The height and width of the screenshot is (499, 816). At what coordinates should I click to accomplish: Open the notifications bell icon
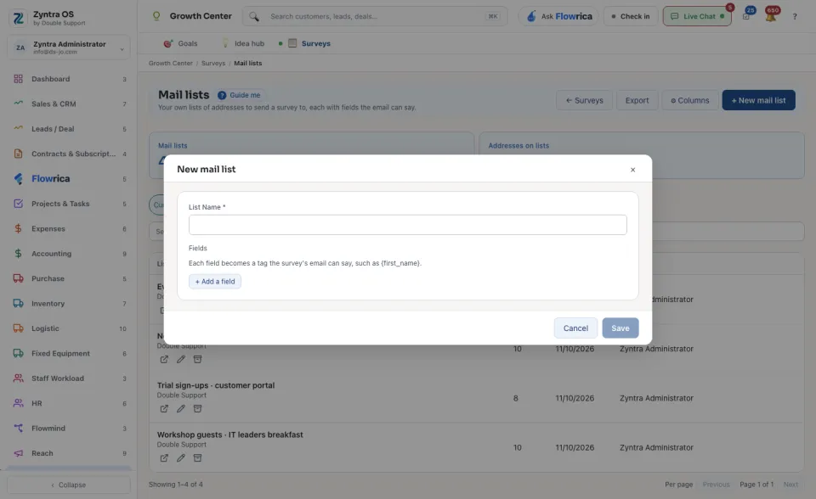coord(771,17)
